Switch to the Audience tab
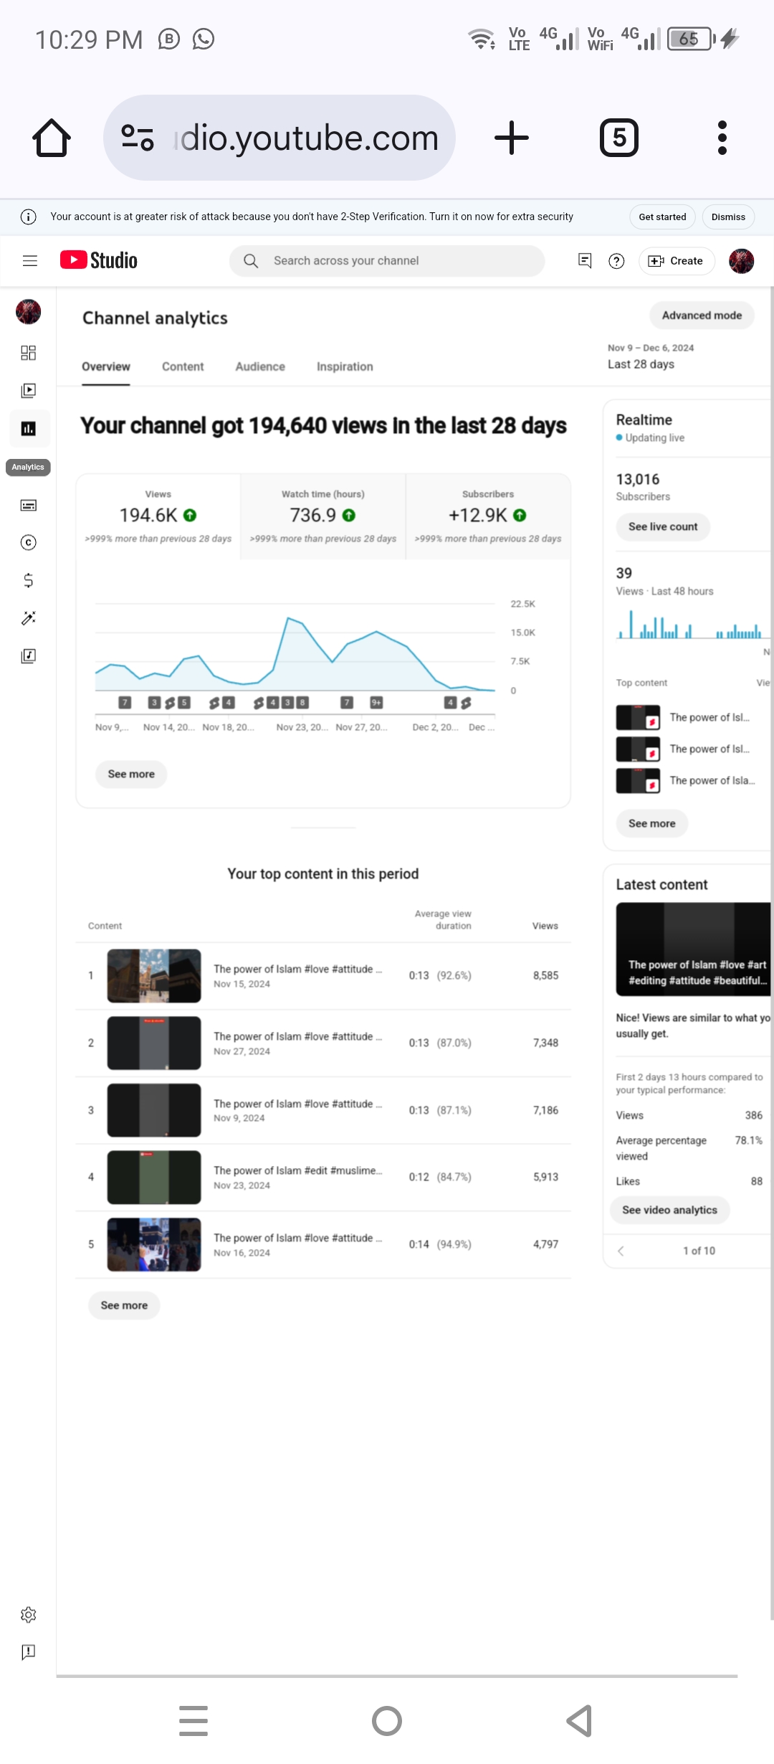This screenshot has width=774, height=1764. (x=260, y=366)
